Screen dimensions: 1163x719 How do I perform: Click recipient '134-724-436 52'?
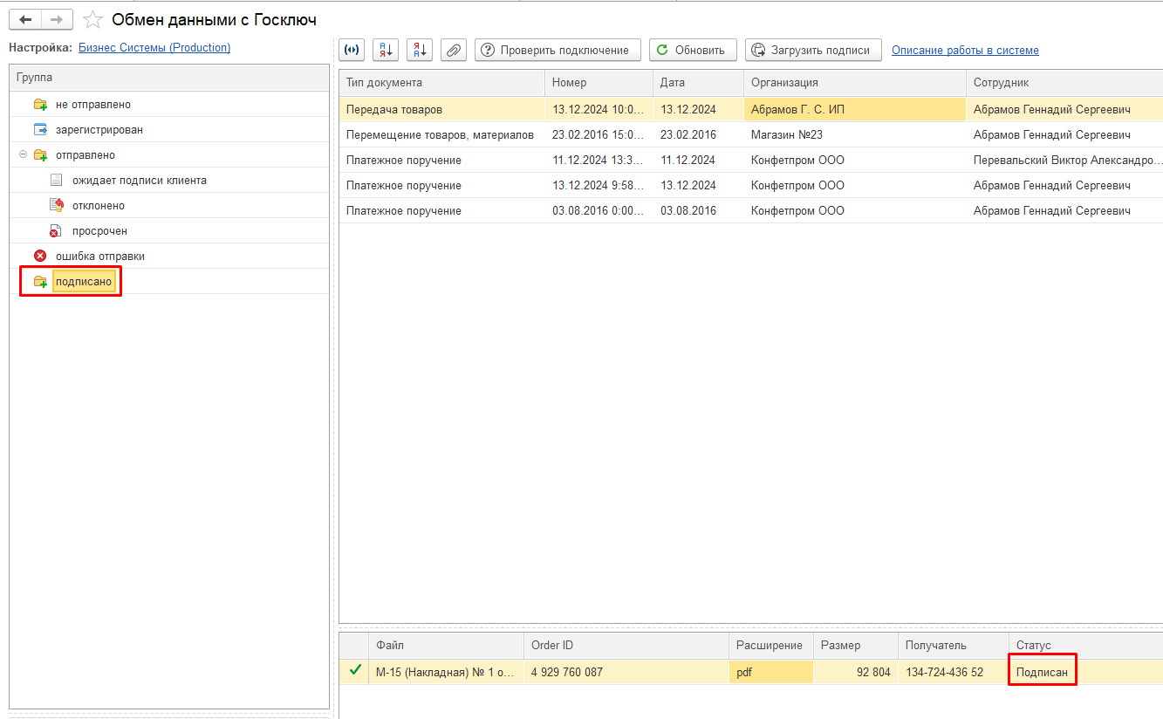(x=954, y=672)
